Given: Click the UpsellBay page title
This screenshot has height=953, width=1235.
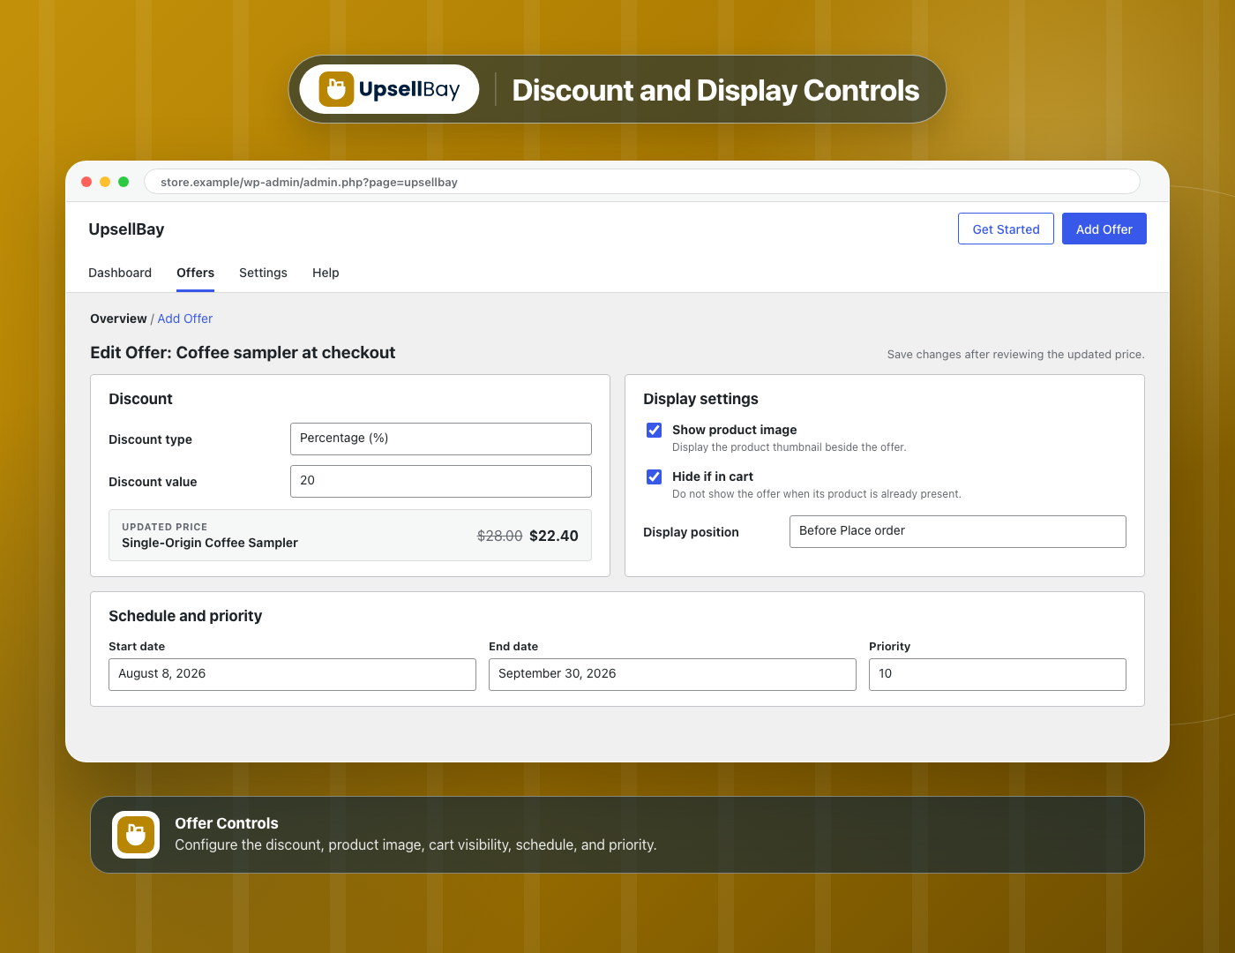Looking at the screenshot, I should point(126,229).
